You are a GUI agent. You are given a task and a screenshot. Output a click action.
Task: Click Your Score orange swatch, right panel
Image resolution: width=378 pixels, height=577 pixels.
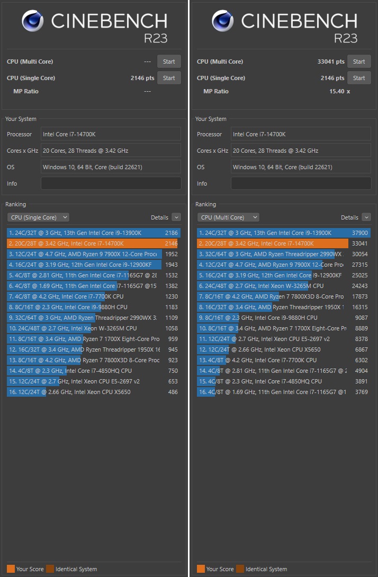[x=201, y=569]
